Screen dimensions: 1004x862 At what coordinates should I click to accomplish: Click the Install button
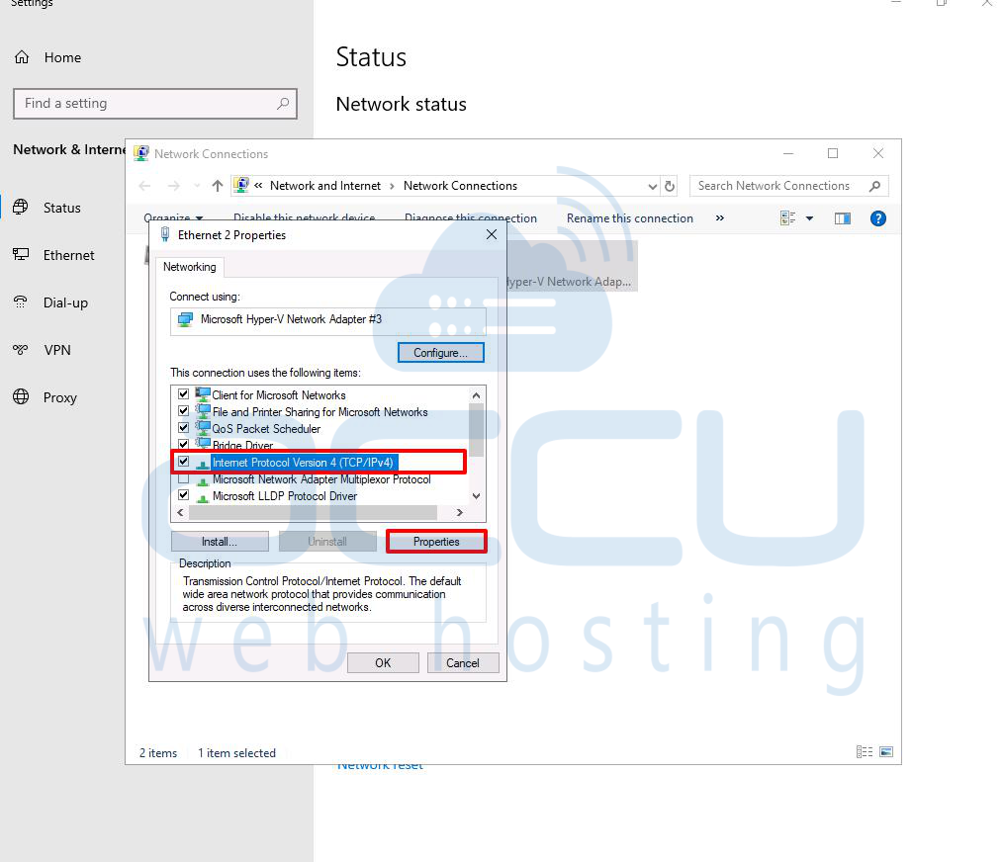coord(220,542)
